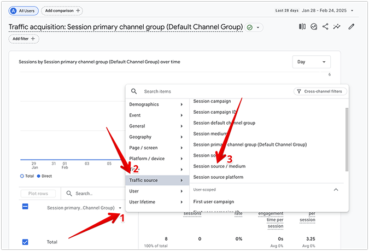
Task: Click the Cross-channel filters button
Action: tap(320, 91)
